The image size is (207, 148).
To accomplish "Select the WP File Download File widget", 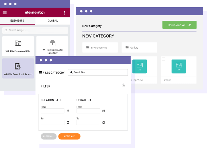I will [18, 46].
